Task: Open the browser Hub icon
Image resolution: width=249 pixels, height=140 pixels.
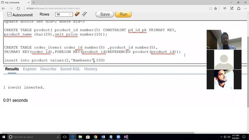Action: pyautogui.click(x=225, y=9)
